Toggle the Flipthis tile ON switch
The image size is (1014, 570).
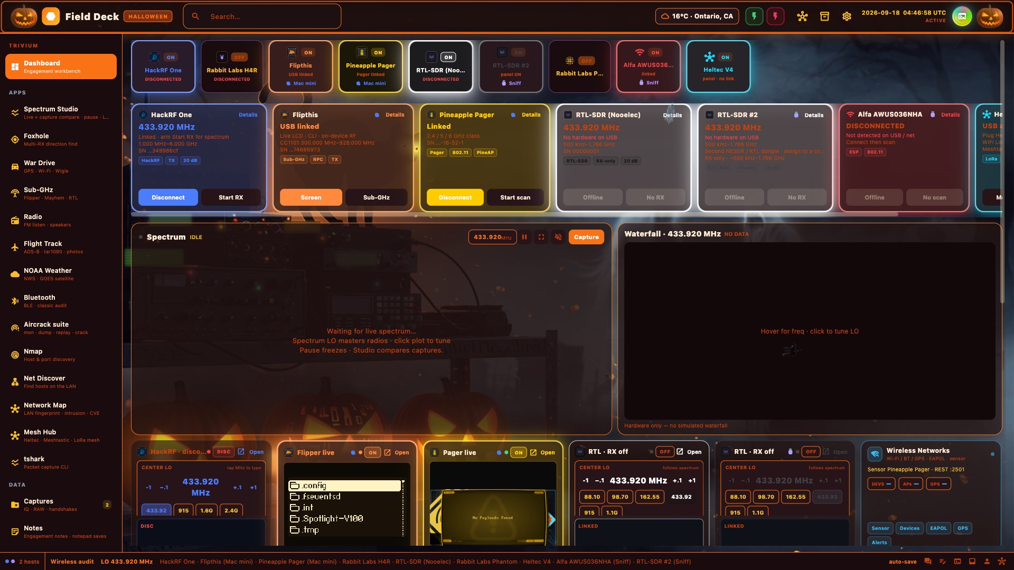point(308,52)
